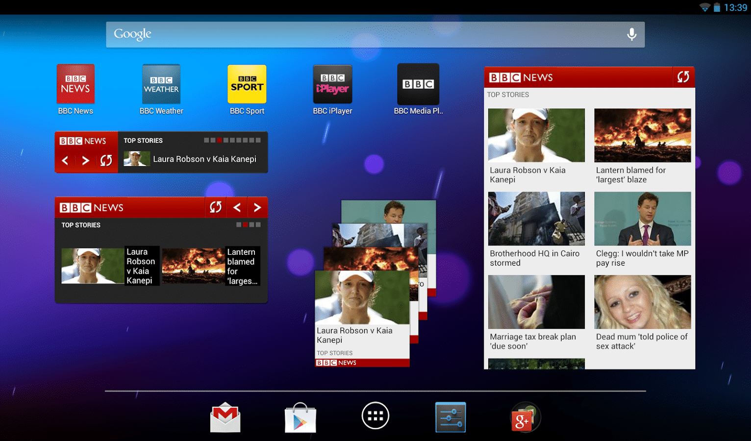Tap the battery status icon

(717, 7)
